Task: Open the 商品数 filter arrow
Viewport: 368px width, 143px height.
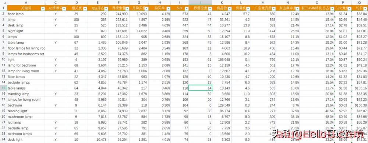Action: pyautogui.click(x=229, y=8)
